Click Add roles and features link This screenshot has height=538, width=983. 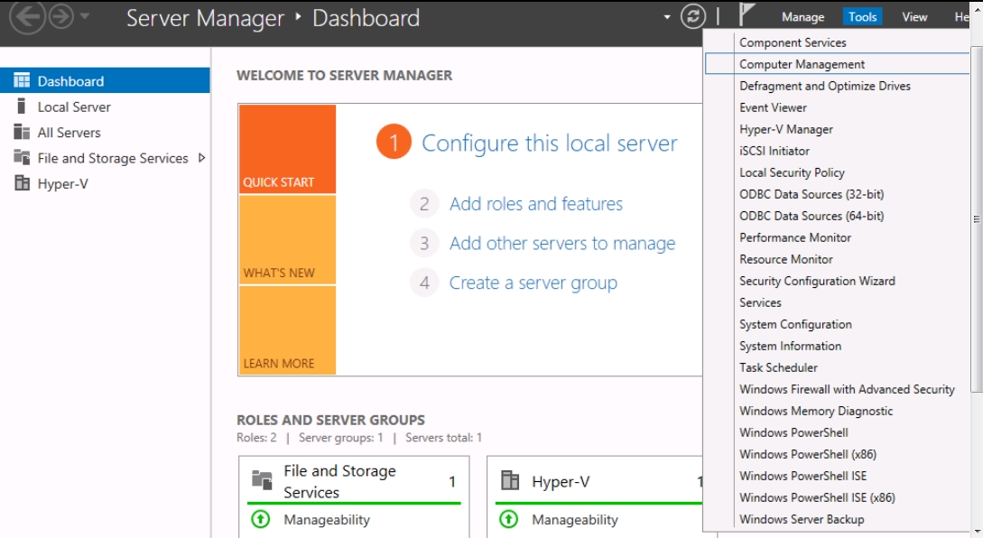536,204
